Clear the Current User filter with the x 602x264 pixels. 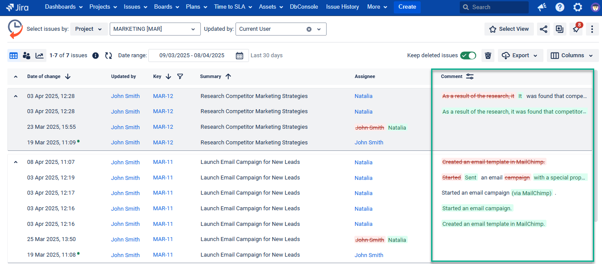(x=309, y=29)
